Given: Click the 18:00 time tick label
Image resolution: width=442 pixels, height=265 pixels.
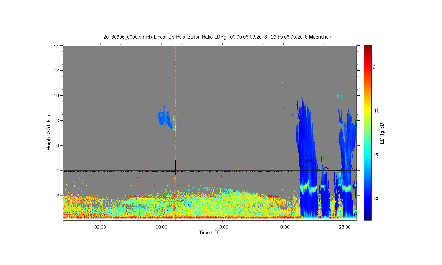Looking at the screenshot, I should pos(284,227).
